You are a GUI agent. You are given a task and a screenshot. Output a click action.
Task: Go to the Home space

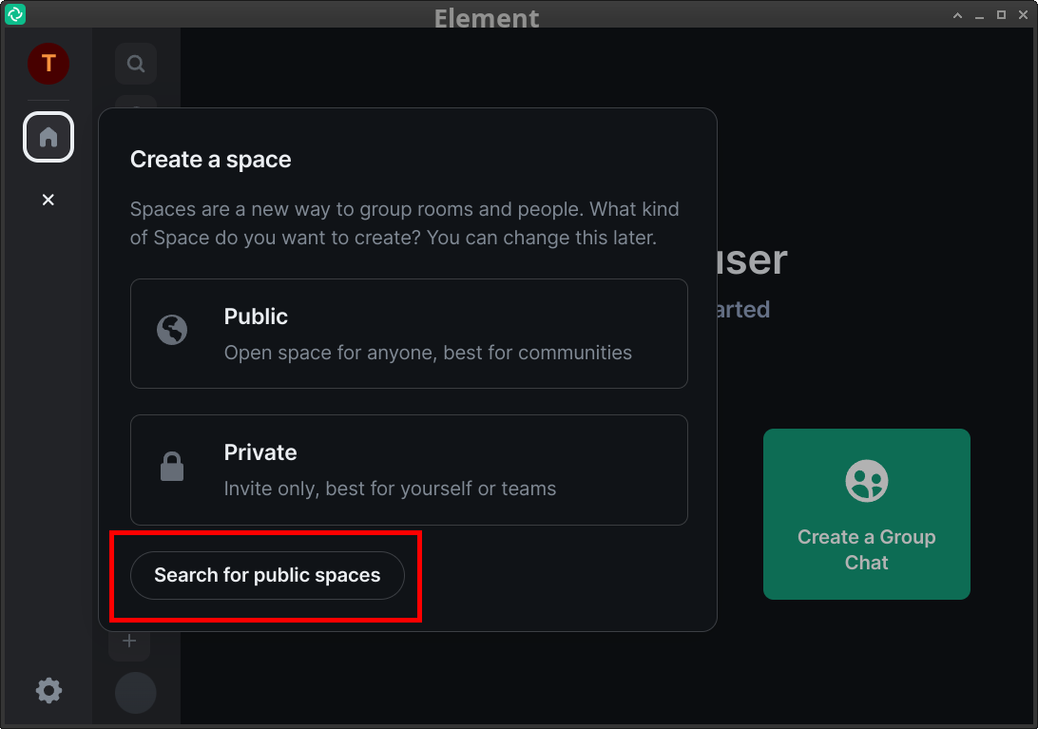tap(48, 137)
